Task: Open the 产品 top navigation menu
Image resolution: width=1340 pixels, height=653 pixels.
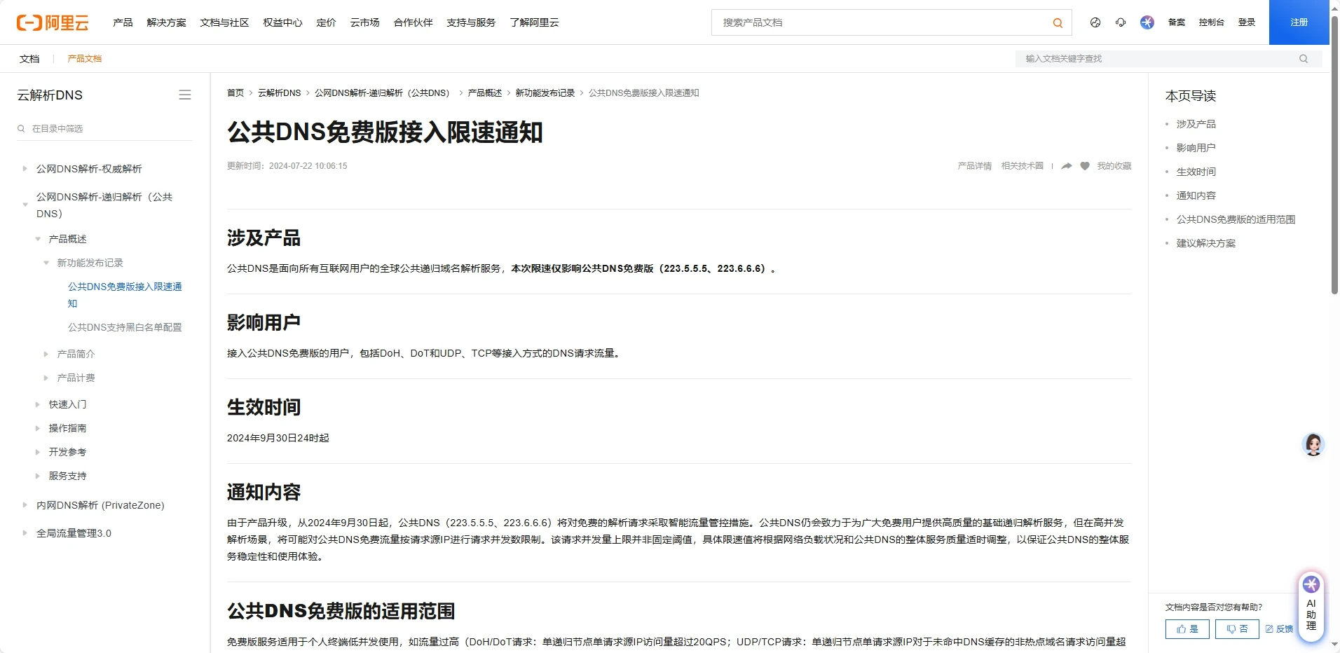Action: pyautogui.click(x=123, y=22)
